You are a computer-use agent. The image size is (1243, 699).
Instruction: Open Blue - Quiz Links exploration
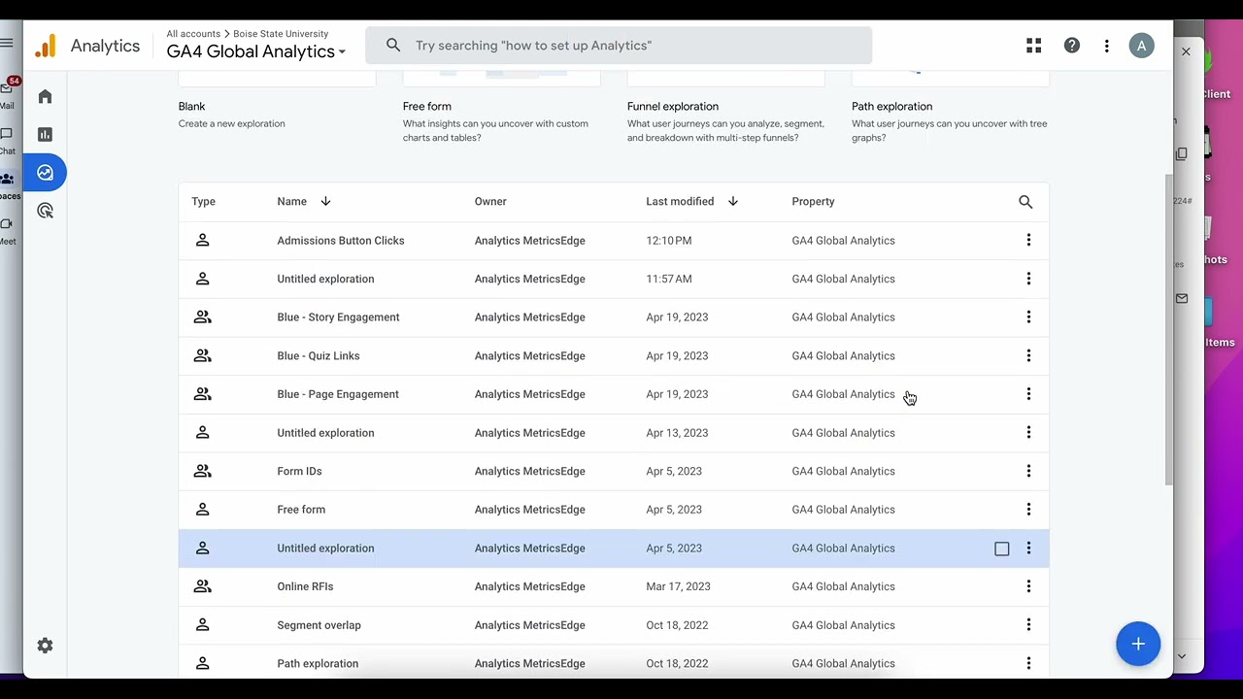[319, 356]
